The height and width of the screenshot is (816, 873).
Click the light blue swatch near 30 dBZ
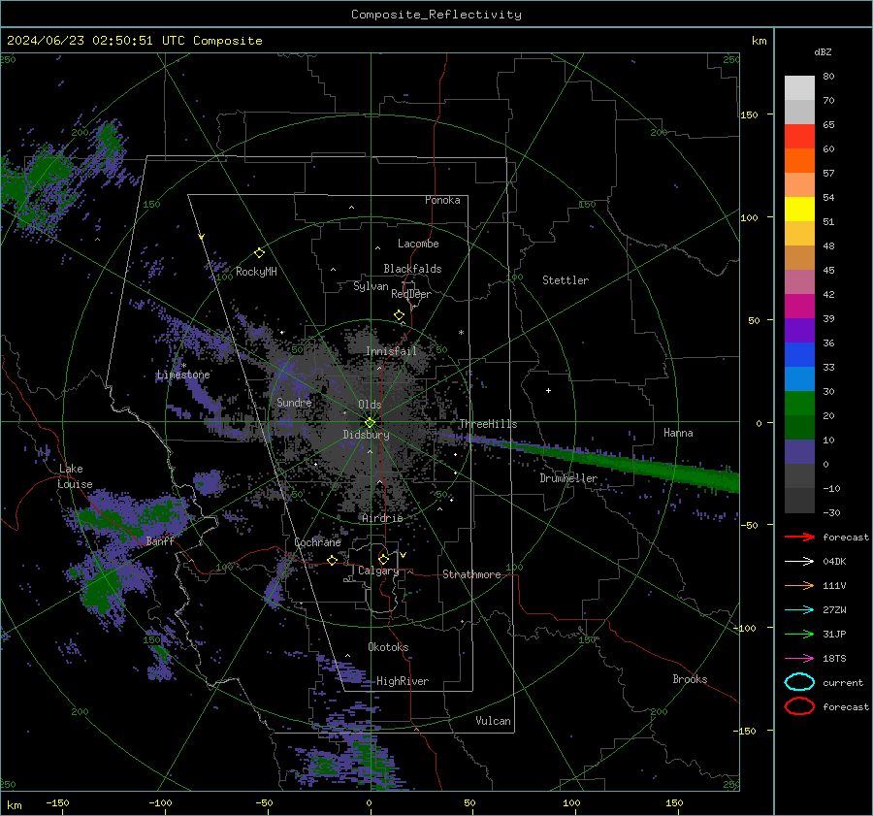pyautogui.click(x=799, y=378)
